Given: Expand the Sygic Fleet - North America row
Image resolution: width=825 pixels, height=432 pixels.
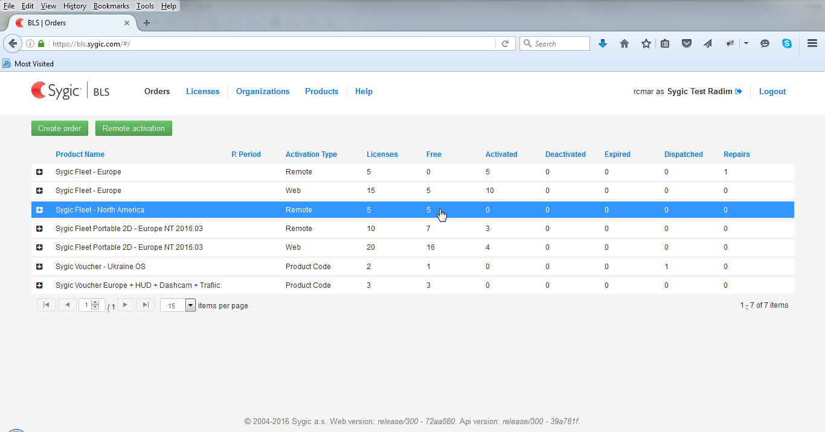Looking at the screenshot, I should pyautogui.click(x=39, y=210).
